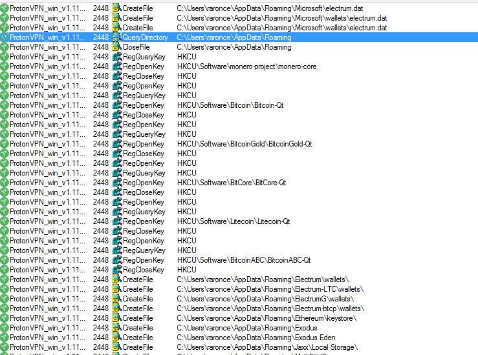Screen dimensions: 478x355
Task: Select HKCU\Software\BitcoinGold\BitcoinGold-Qt path
Action: click(244, 144)
